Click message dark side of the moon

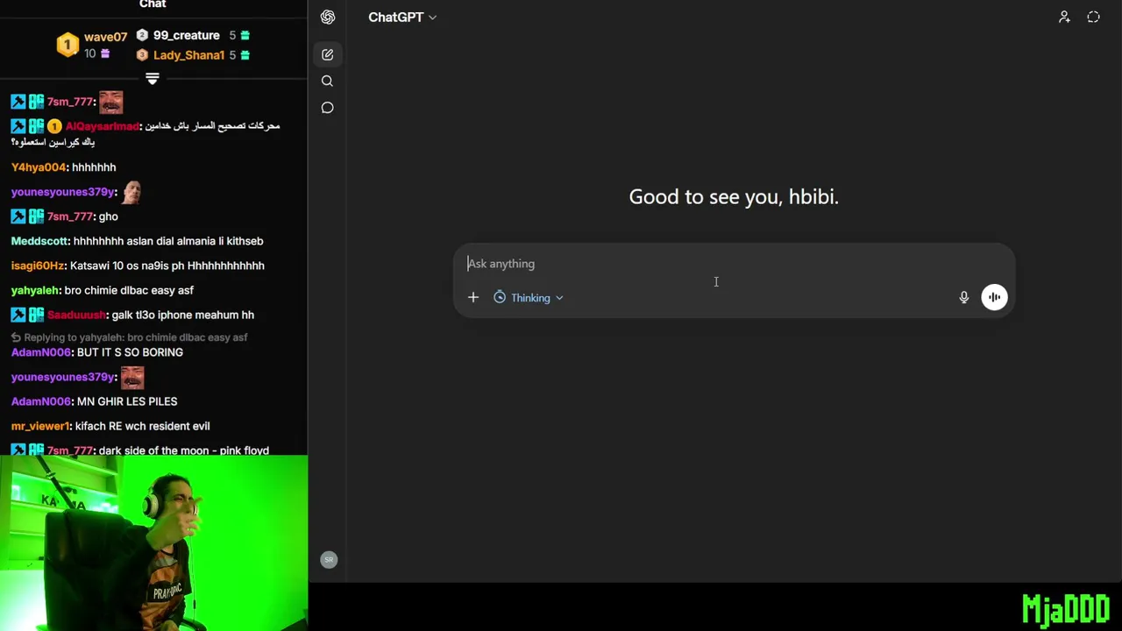coord(183,450)
